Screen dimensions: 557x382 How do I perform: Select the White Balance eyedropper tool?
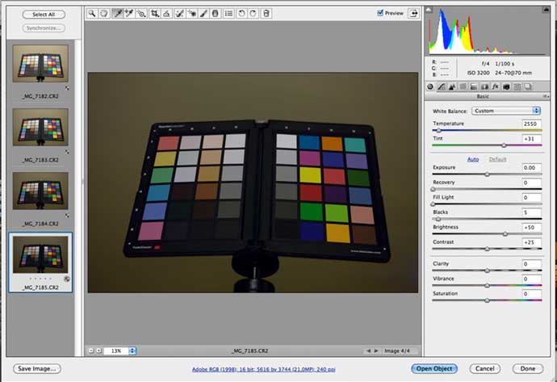tap(117, 14)
